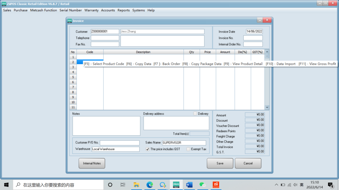Launch Microsoft Edge from the taskbar
Viewport: 339px width, 190px height.
point(149,185)
